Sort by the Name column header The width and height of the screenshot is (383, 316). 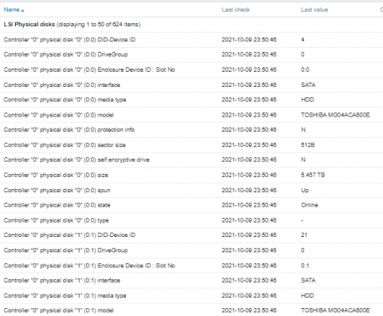point(12,10)
